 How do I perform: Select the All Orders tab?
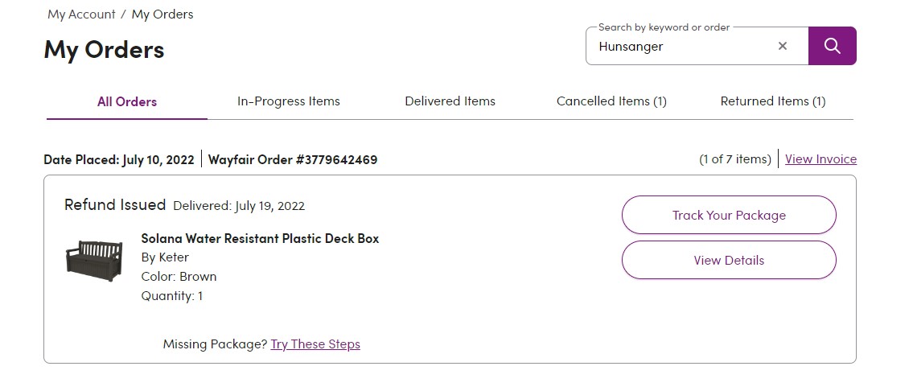(127, 101)
